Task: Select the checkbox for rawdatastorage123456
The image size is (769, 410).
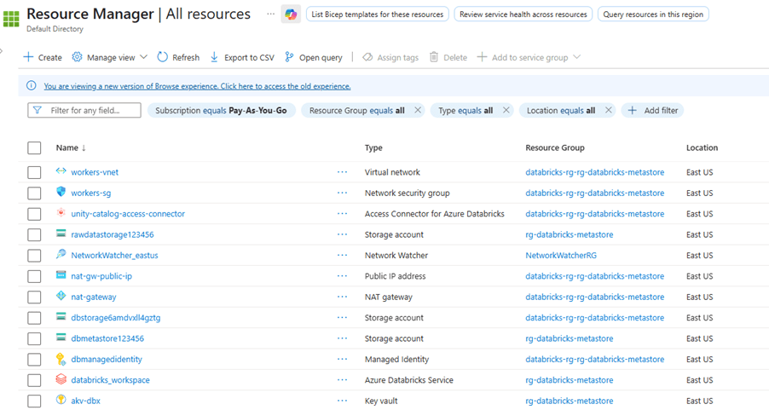Action: point(34,234)
